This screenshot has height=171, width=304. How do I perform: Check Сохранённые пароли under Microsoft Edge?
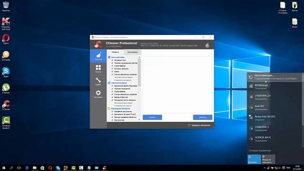[112, 80]
